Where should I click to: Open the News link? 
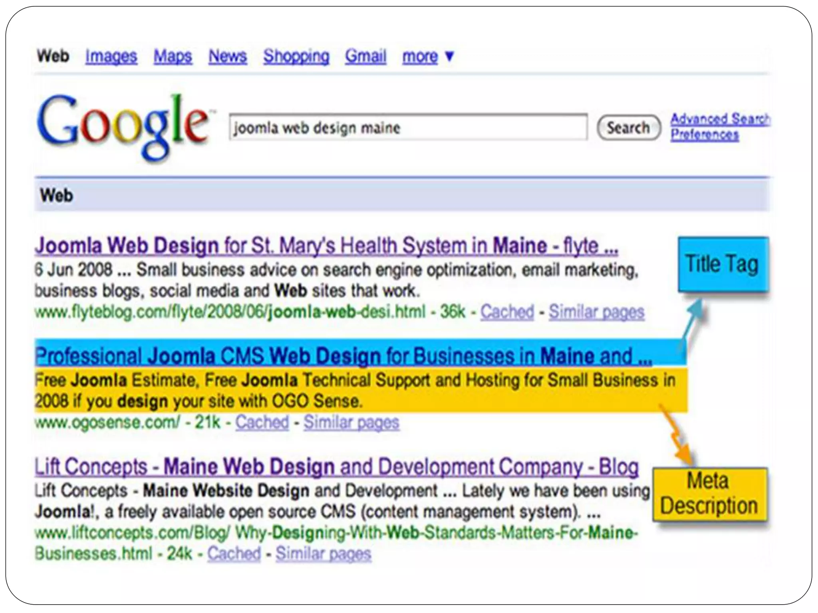click(228, 56)
